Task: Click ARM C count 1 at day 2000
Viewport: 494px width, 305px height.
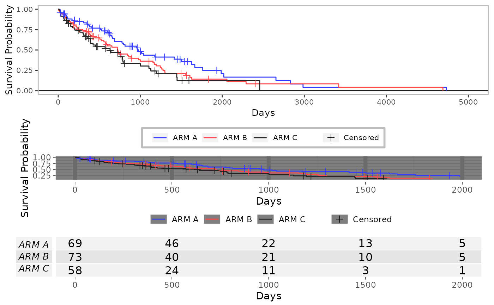Action: tap(462, 270)
